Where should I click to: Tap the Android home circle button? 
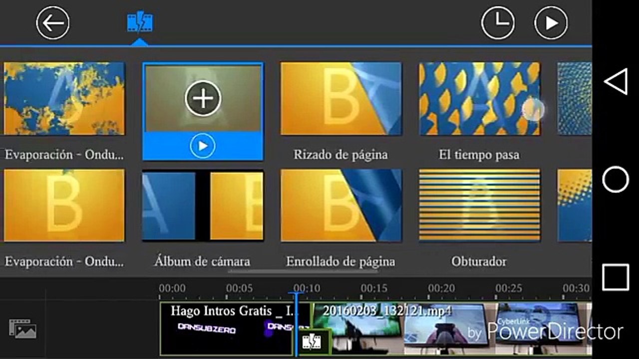pos(616,179)
